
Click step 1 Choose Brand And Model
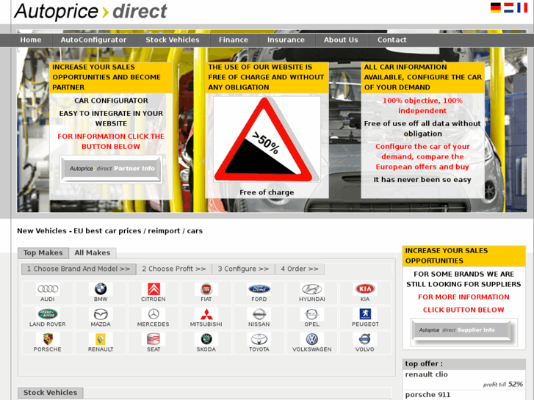pyautogui.click(x=79, y=269)
